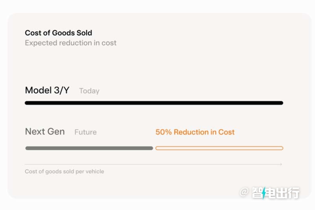Click the orange outlined reduction bar
The height and width of the screenshot is (210, 315).
pyautogui.click(x=219, y=148)
